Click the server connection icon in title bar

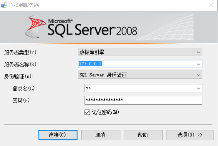point(4,5)
